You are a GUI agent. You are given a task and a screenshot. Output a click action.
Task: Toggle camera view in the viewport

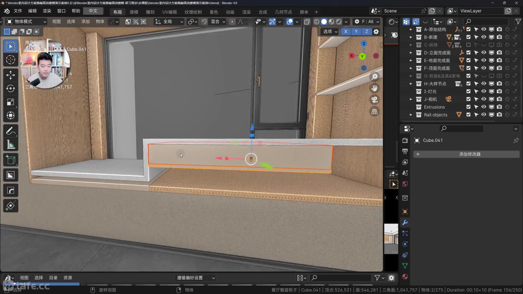coord(375,100)
